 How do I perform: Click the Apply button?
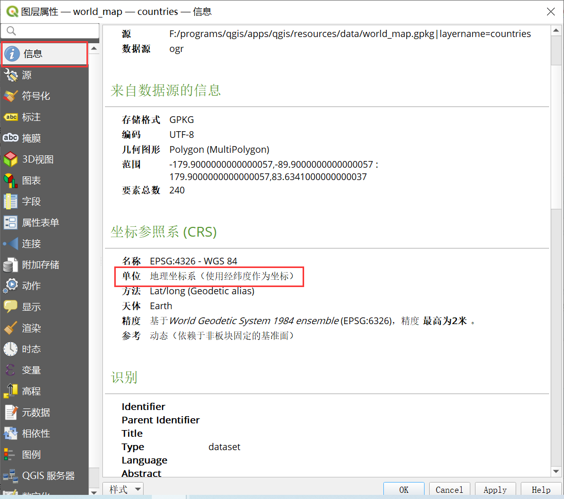click(495, 490)
